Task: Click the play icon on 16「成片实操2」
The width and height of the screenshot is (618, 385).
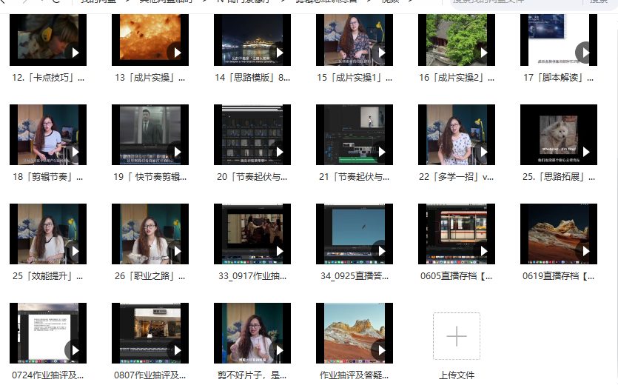Action: coord(483,53)
